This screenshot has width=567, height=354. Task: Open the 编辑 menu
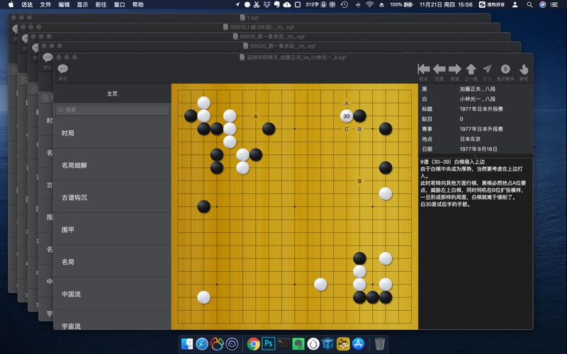tap(64, 4)
